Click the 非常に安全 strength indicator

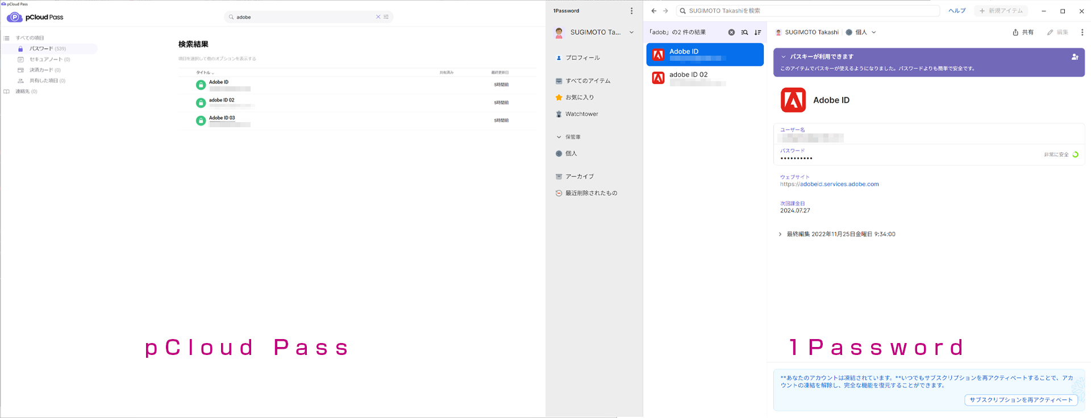[x=1061, y=154]
